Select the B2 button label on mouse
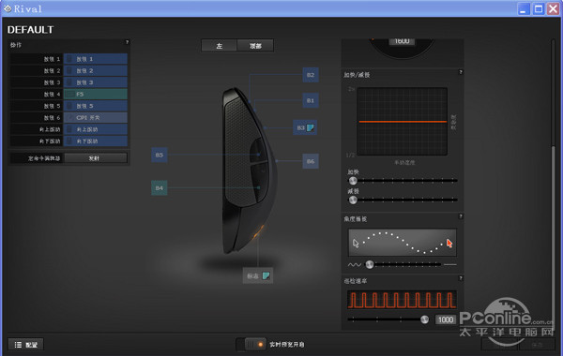Screen dimensions: 563x356 point(311,75)
